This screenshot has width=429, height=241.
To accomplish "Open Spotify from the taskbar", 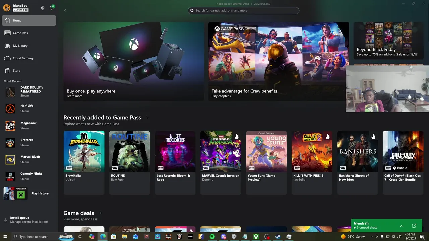I will coord(212,237).
